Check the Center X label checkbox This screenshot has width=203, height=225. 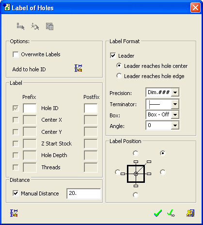click(16, 120)
